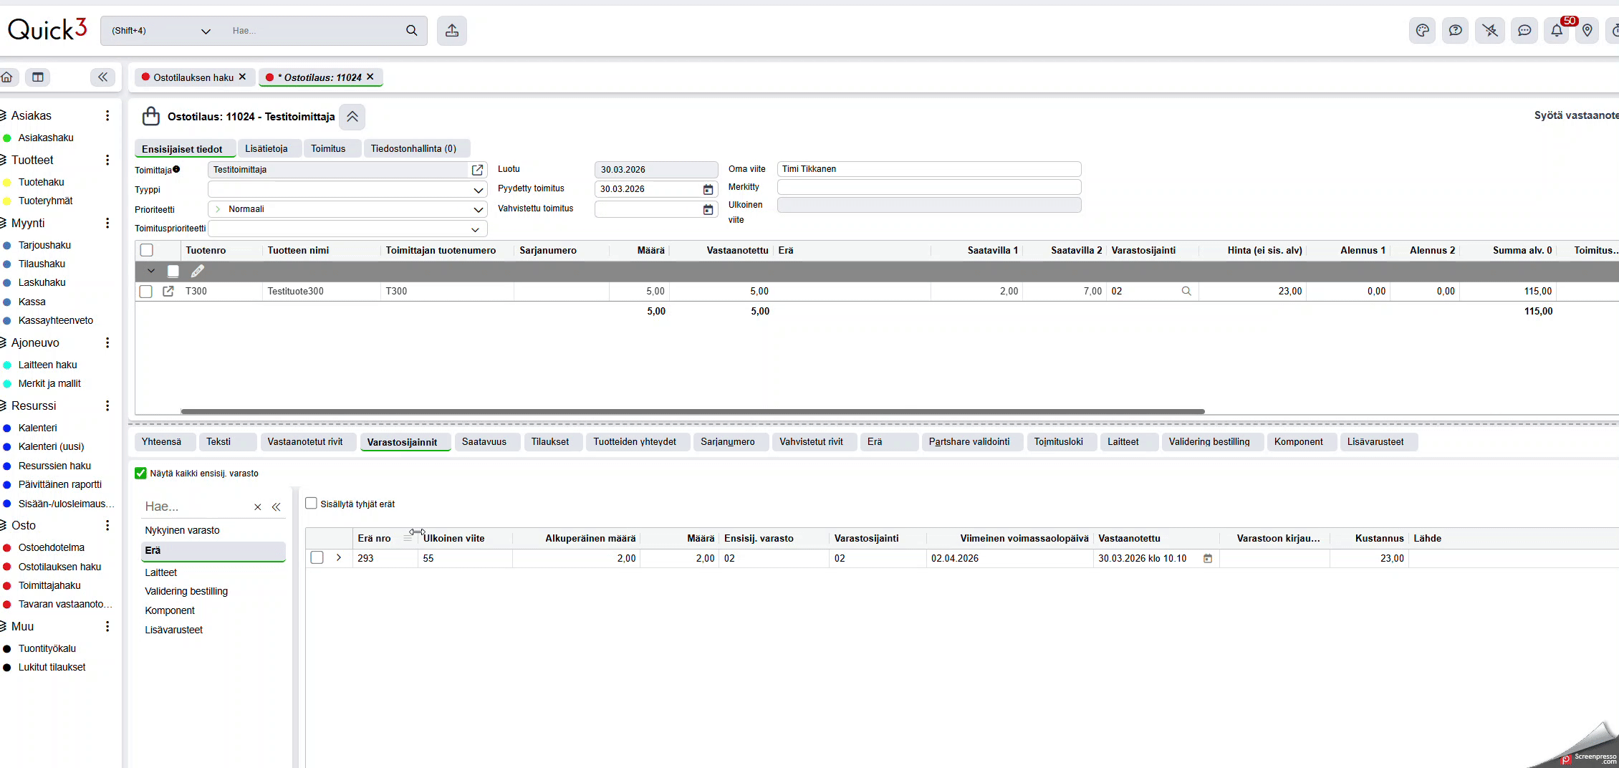Open notifications bell with 50 badge
This screenshot has width=1619, height=768.
click(x=1557, y=30)
